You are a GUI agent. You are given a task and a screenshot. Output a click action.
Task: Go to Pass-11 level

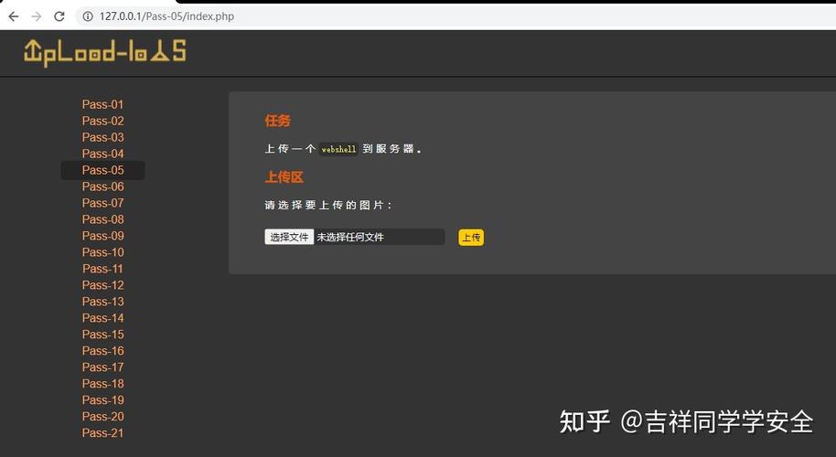(103, 269)
